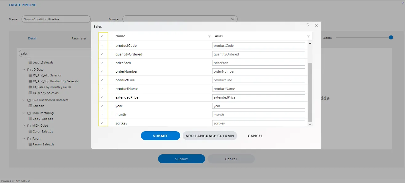Select JD_AIV_Top Product By Sales.ds
The width and height of the screenshot is (405, 183).
coord(56,81)
